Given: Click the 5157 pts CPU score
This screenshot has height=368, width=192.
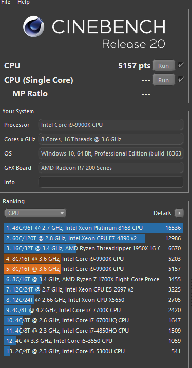Looking at the screenshot, I should coord(135,66).
